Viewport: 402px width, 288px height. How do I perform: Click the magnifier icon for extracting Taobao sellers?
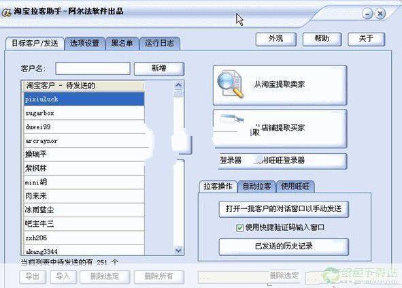click(230, 84)
